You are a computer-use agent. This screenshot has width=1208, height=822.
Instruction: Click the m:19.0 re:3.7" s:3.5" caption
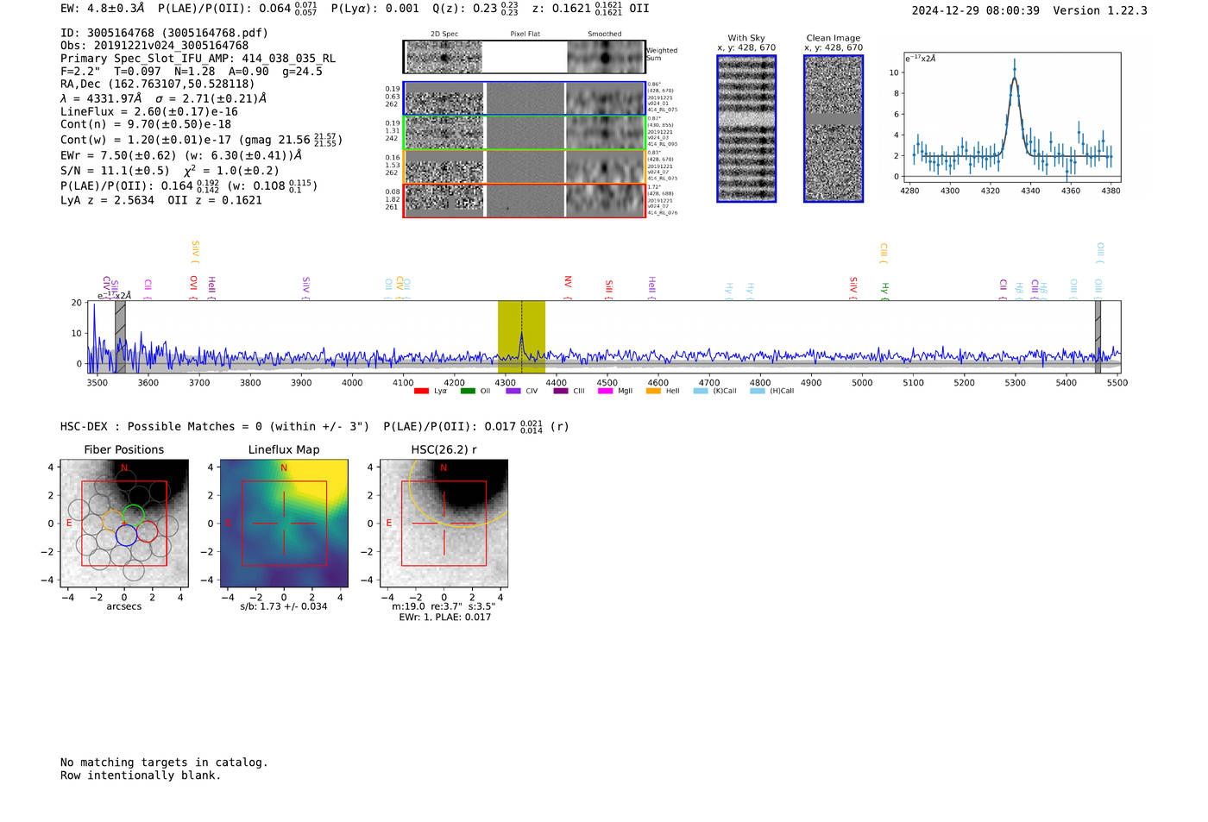444,606
